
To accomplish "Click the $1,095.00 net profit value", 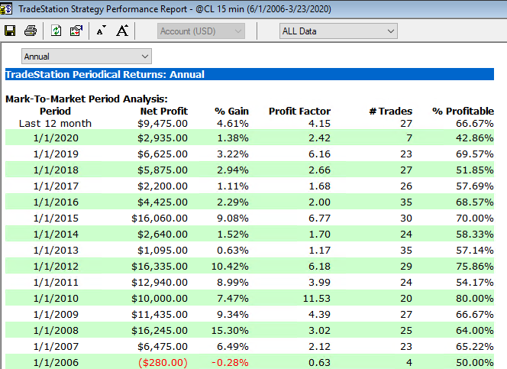I will [x=163, y=251].
